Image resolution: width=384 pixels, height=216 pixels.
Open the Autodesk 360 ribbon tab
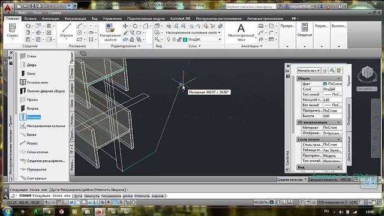click(x=180, y=19)
